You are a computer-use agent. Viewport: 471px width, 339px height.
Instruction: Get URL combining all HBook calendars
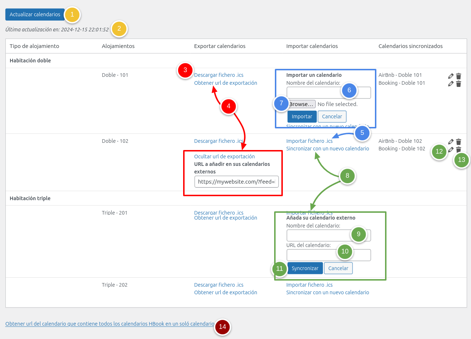(x=110, y=324)
